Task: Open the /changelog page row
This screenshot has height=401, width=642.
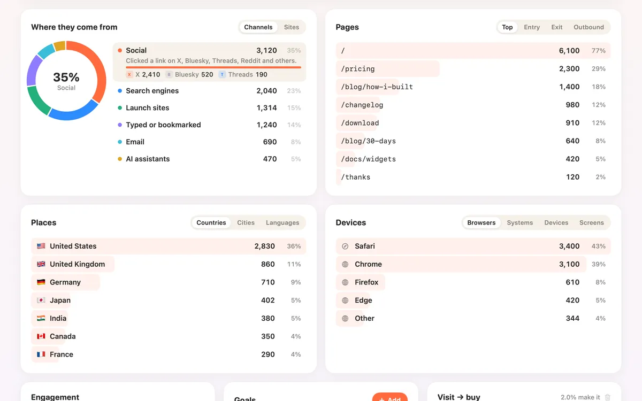Action: pos(473,105)
